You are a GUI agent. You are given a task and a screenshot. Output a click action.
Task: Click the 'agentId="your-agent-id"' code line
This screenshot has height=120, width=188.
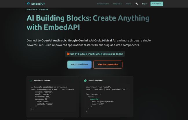(x=103, y=102)
